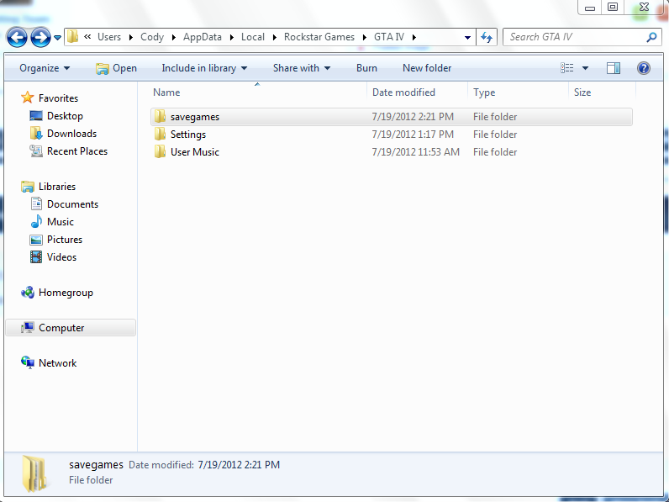Screen dimensions: 669x502
Task: Close the Explorer window
Action: 644,8
